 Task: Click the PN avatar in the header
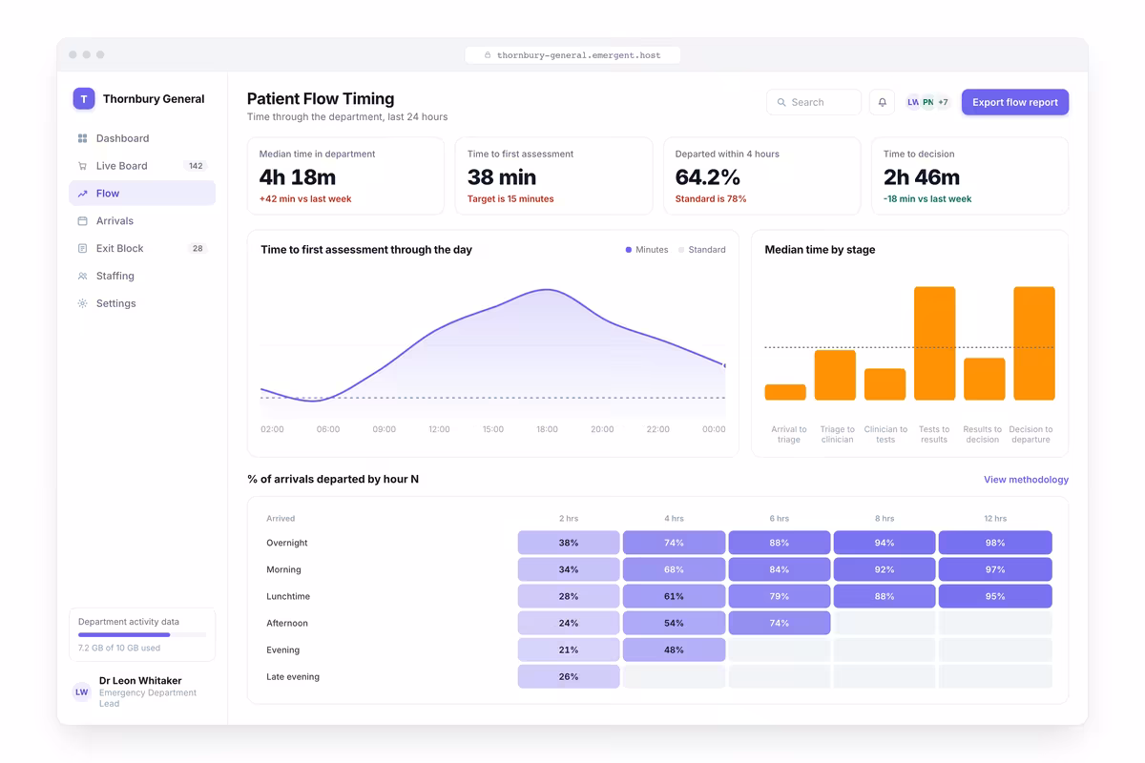tap(927, 102)
